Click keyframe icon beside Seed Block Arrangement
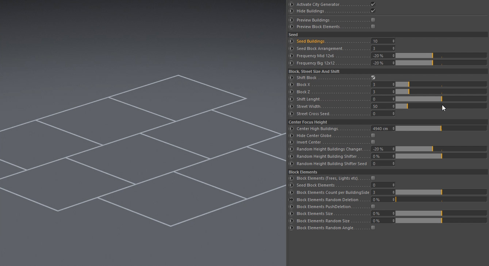489x266 pixels. (x=291, y=48)
